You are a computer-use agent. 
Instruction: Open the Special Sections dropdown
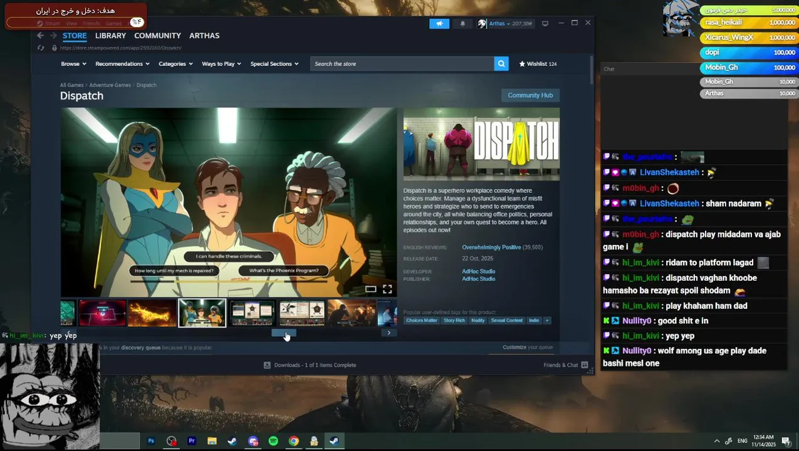[274, 64]
